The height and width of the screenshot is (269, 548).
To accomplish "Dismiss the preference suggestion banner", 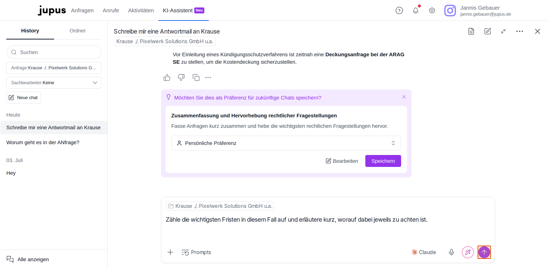I will [404, 97].
